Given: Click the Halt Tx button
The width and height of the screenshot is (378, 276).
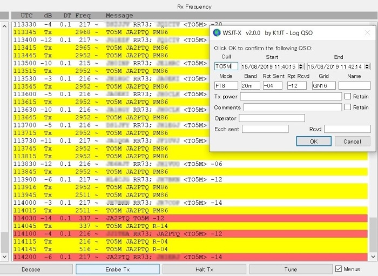Looking at the screenshot, I should pyautogui.click(x=205, y=270).
